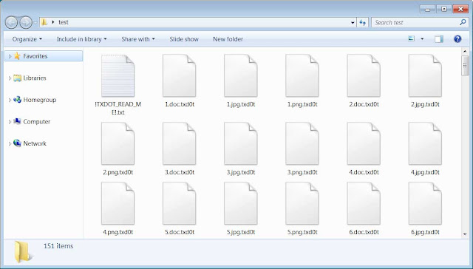Viewport: 473px width, 269px height.
Task: Click the Forward navigation arrow
Action: point(26,22)
